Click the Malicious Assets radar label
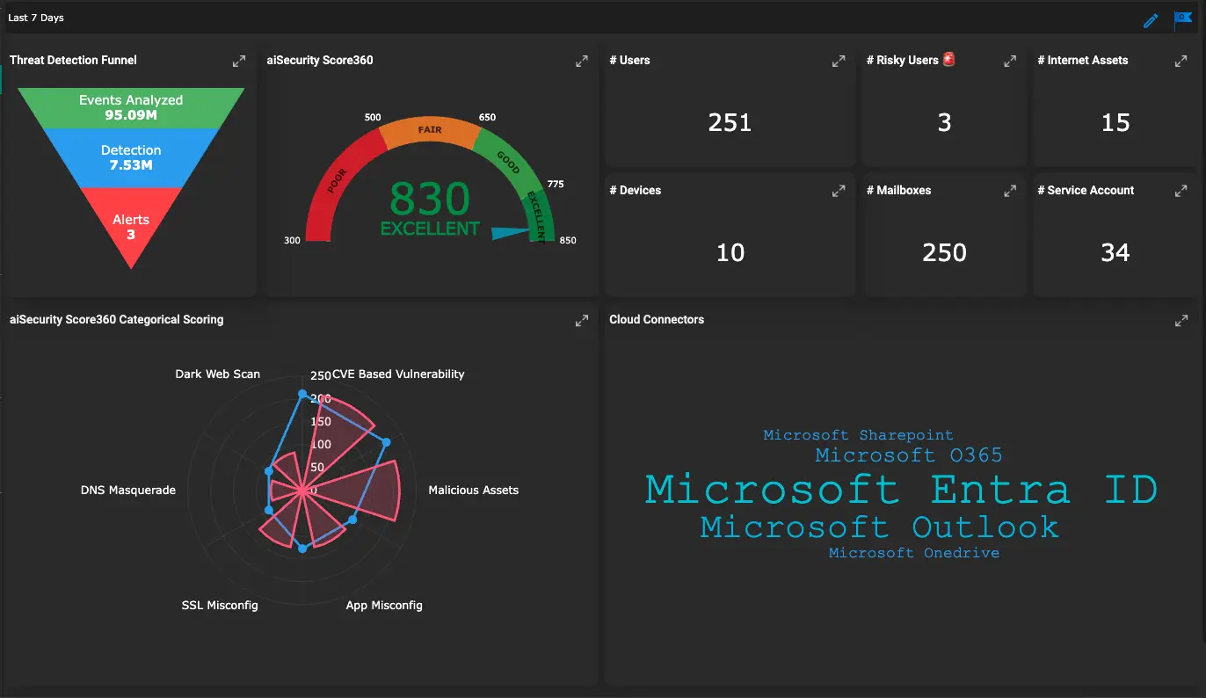The height and width of the screenshot is (698, 1206). [x=473, y=491]
